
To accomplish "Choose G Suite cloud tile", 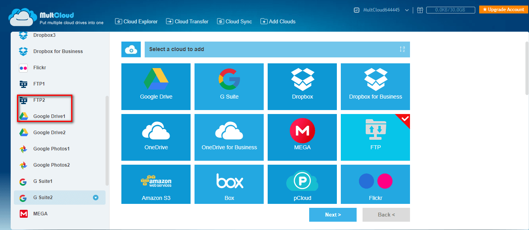I will pyautogui.click(x=229, y=87).
